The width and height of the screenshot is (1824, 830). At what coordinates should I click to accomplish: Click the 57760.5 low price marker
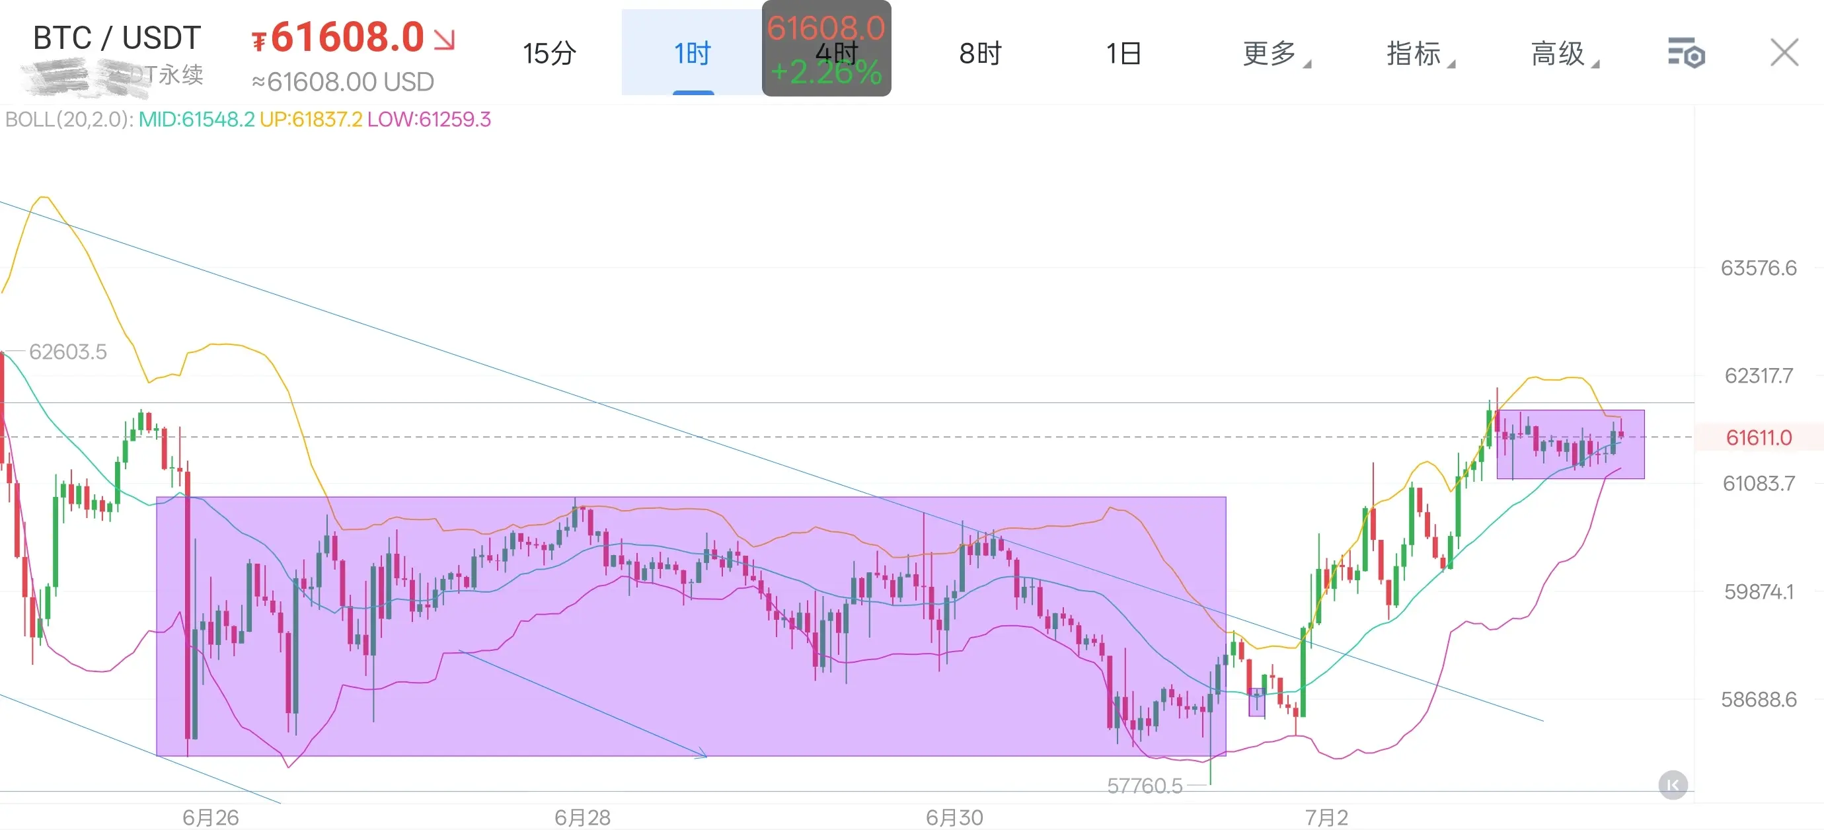pyautogui.click(x=1144, y=785)
